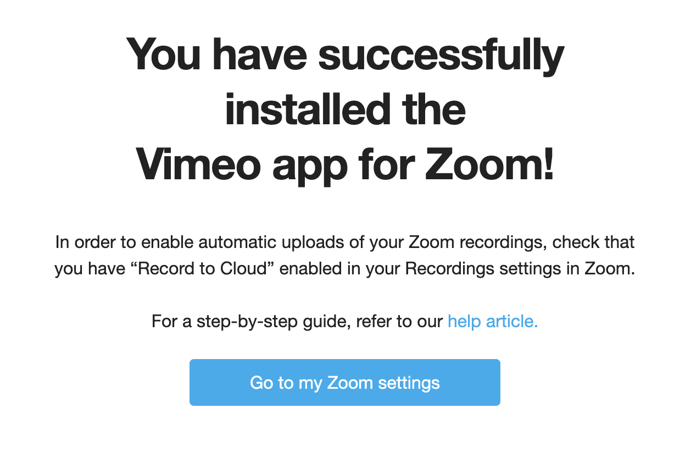Click the 'Vimeo app for Zoom!' heading line
Viewport: 691px width, 452px height.
(345, 164)
